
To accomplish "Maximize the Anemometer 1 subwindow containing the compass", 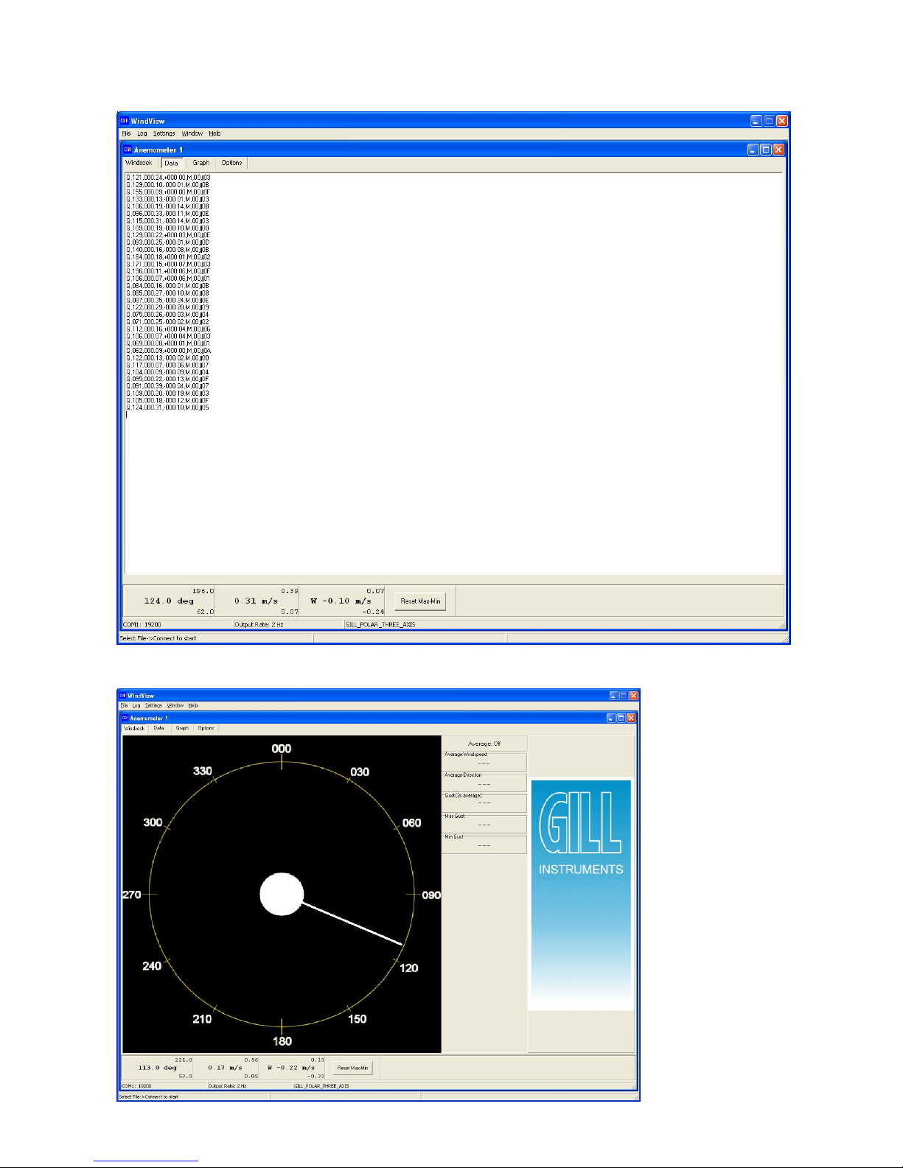I will click(x=621, y=718).
